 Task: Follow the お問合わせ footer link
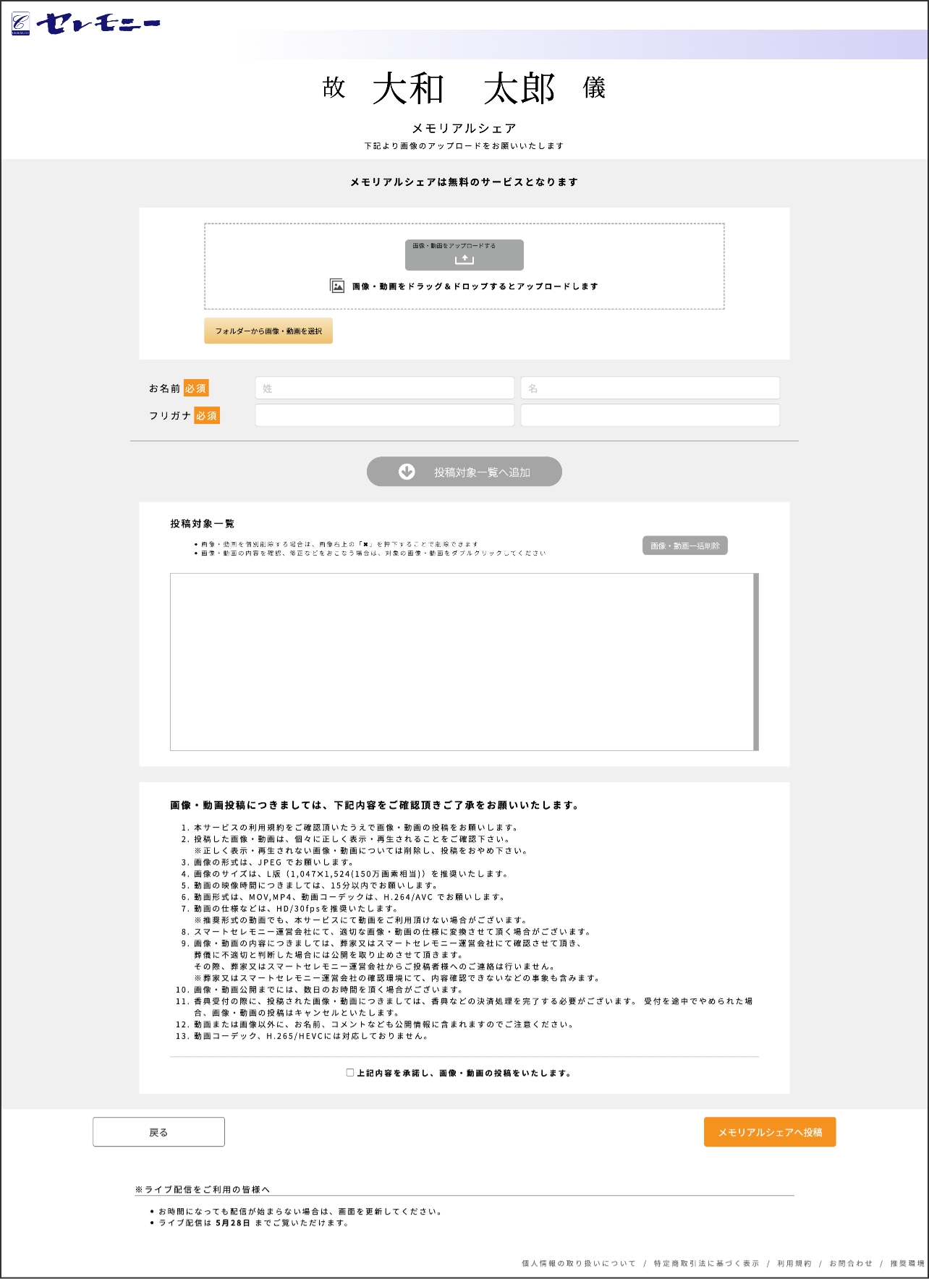pyautogui.click(x=850, y=1263)
